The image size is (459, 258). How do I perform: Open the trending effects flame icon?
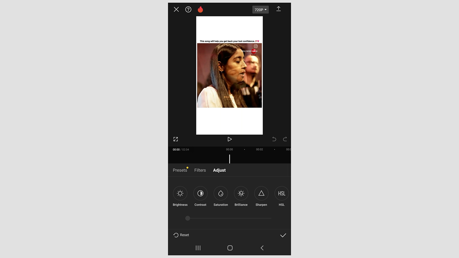click(200, 9)
